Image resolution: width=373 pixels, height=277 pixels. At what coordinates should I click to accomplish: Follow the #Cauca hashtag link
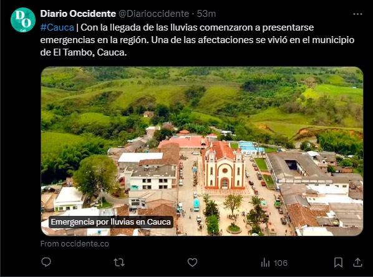click(x=57, y=27)
